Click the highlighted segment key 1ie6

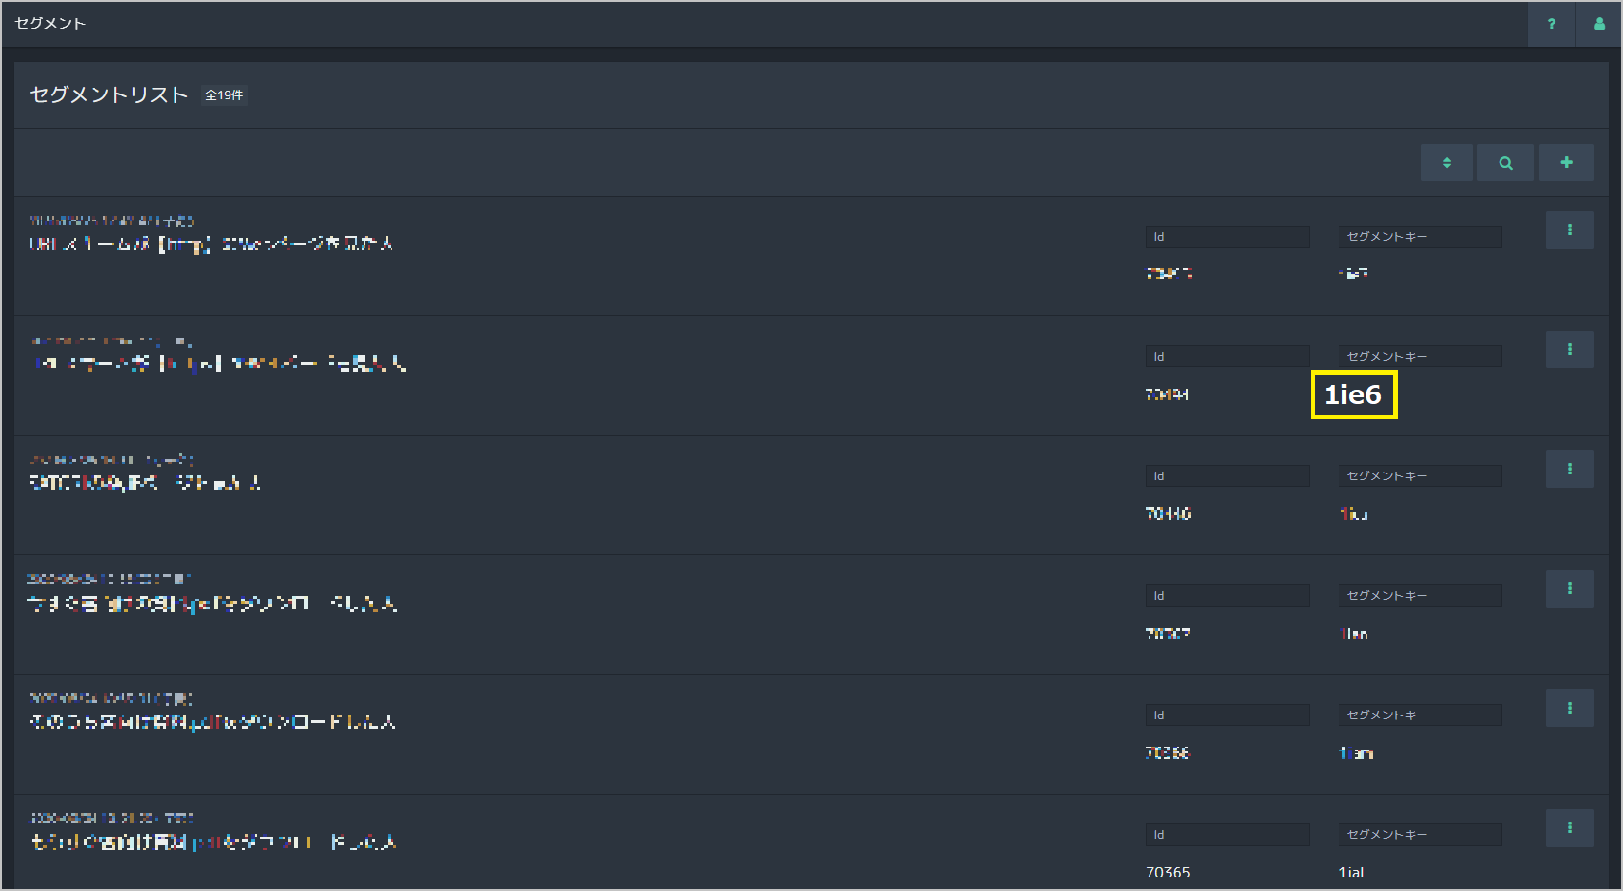(1353, 395)
